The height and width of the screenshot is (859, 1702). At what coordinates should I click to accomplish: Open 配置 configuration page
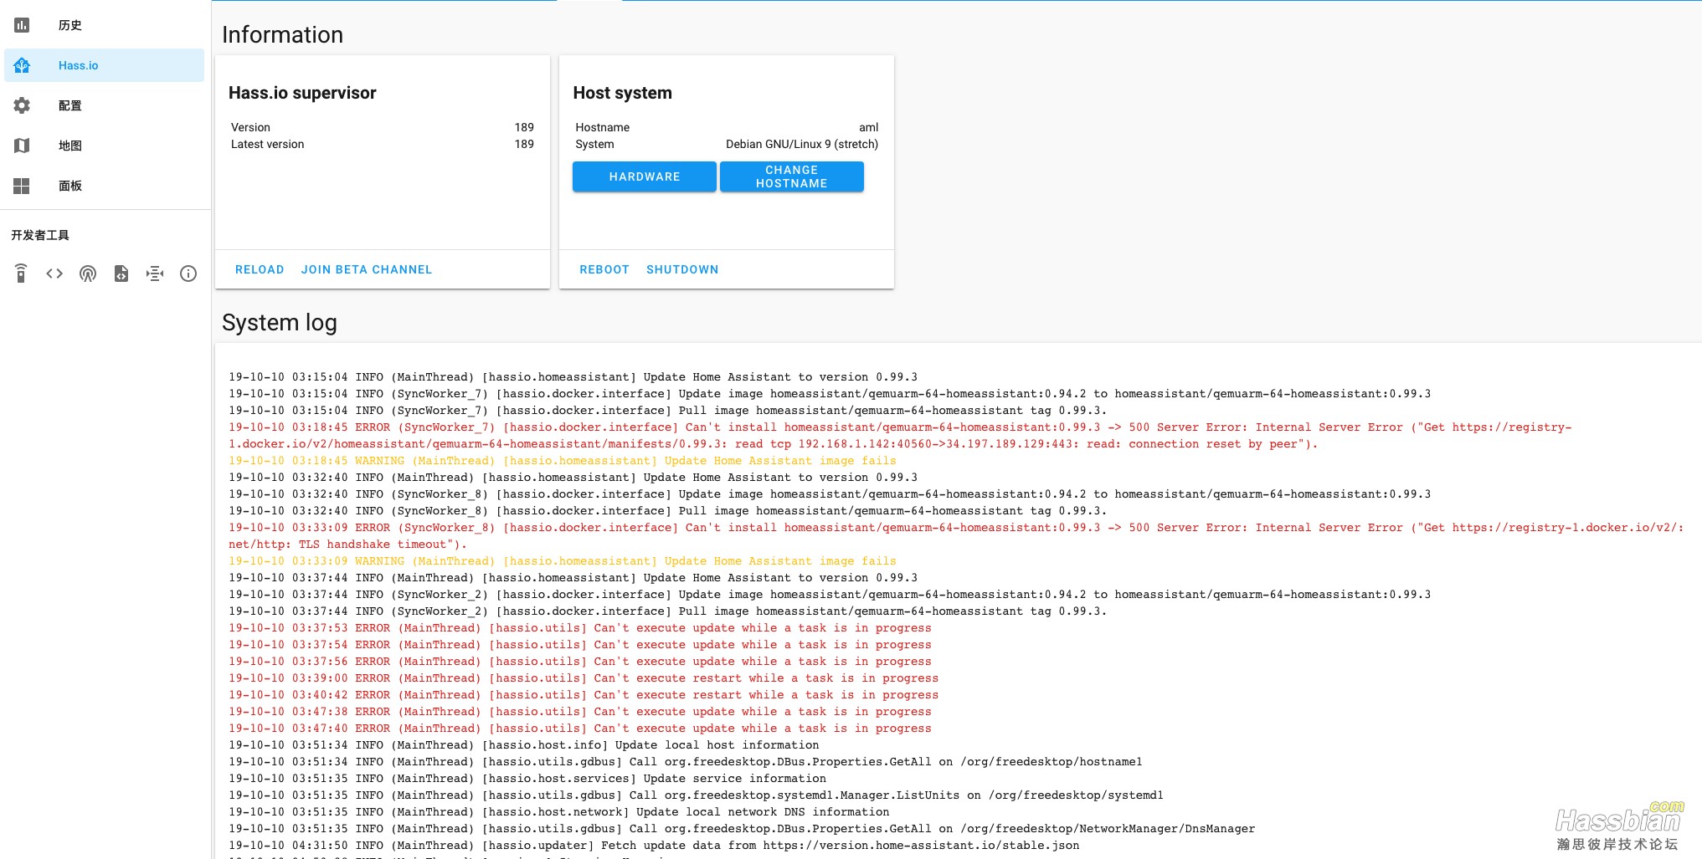[x=104, y=105]
